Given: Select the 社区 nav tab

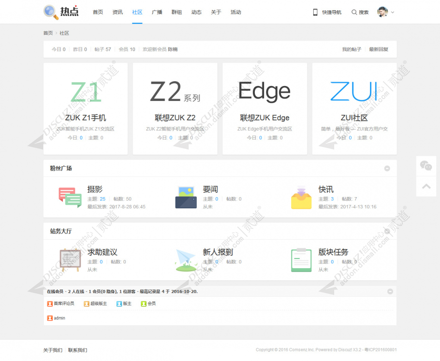Looking at the screenshot, I should pyautogui.click(x=137, y=12).
